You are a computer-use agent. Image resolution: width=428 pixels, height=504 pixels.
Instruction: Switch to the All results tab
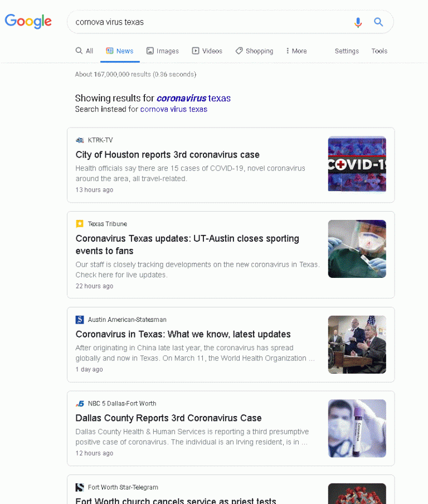pos(84,51)
